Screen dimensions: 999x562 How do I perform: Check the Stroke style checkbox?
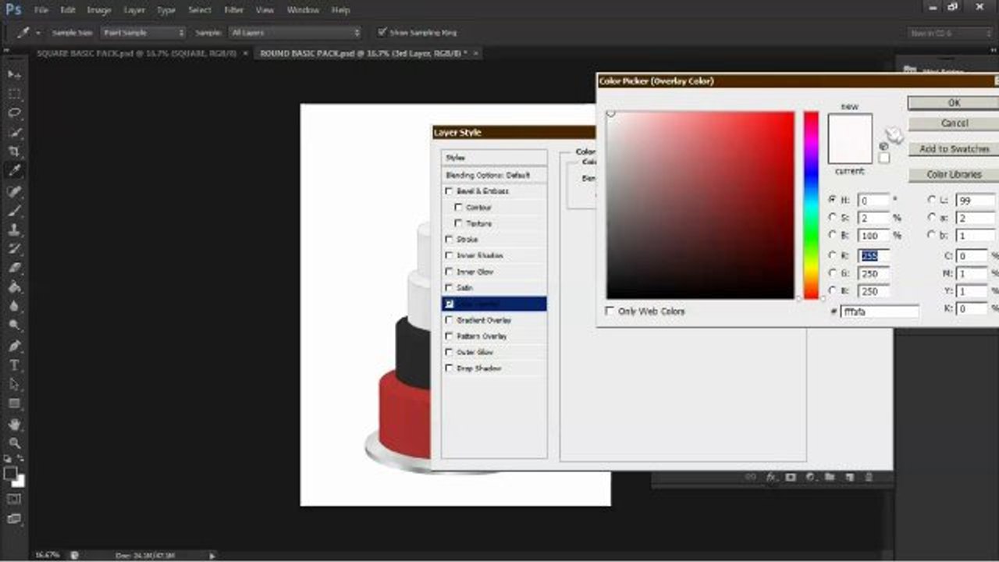point(449,240)
